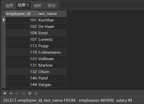Select the De Haan cell
Image resolution: width=144 pixels, height=104 pixels.
(52, 27)
